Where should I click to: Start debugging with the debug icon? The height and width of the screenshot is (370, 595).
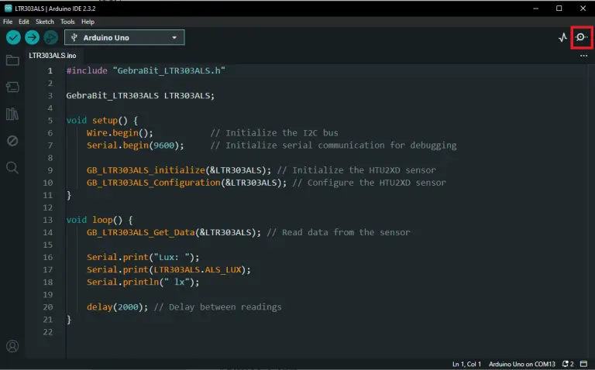pyautogui.click(x=50, y=37)
